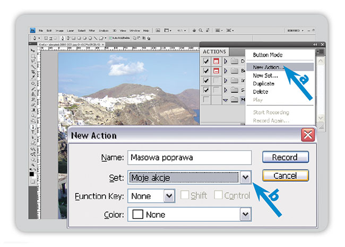Click the Name field containing Masowa poprawa
Image resolution: width=345 pixels, height=247 pixels.
[189, 158]
